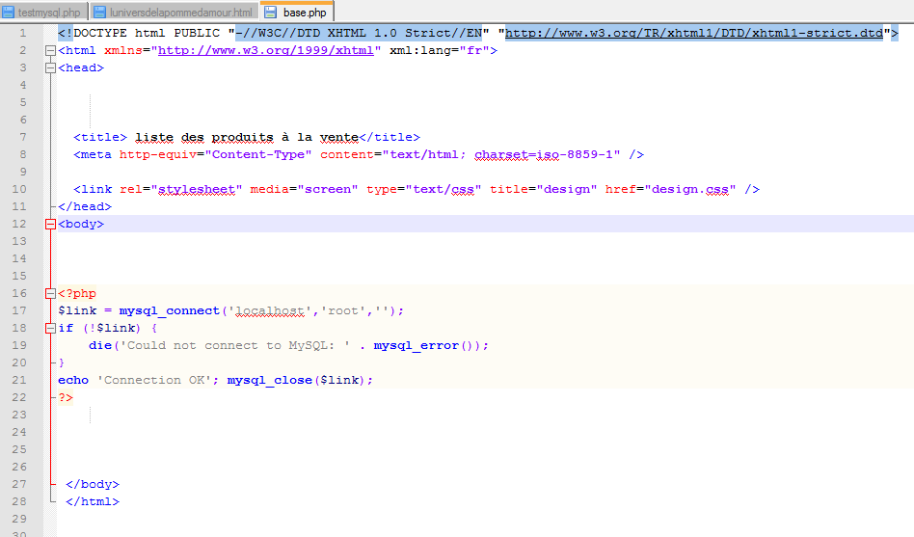Click the save icon on testmysql.php tab
Image resolution: width=914 pixels, height=537 pixels.
coord(9,13)
